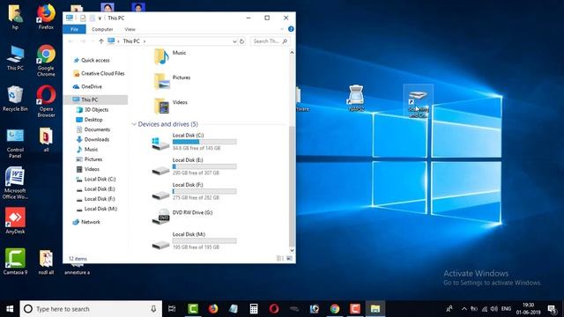The image size is (564, 317).
Task: Select Local Disk (C:) in sidebar tree
Action: [96, 179]
